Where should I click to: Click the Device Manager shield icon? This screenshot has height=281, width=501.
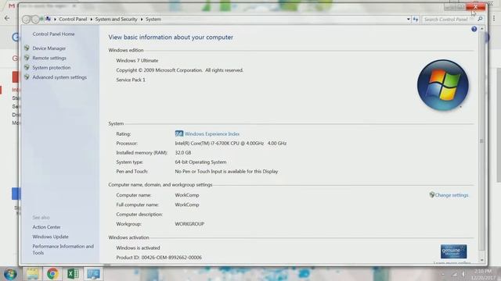click(x=27, y=48)
